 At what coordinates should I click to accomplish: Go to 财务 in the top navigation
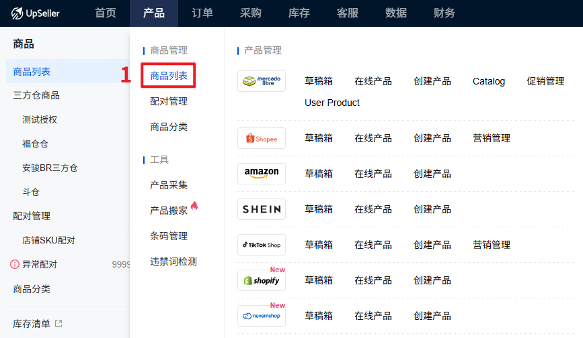[x=444, y=13]
